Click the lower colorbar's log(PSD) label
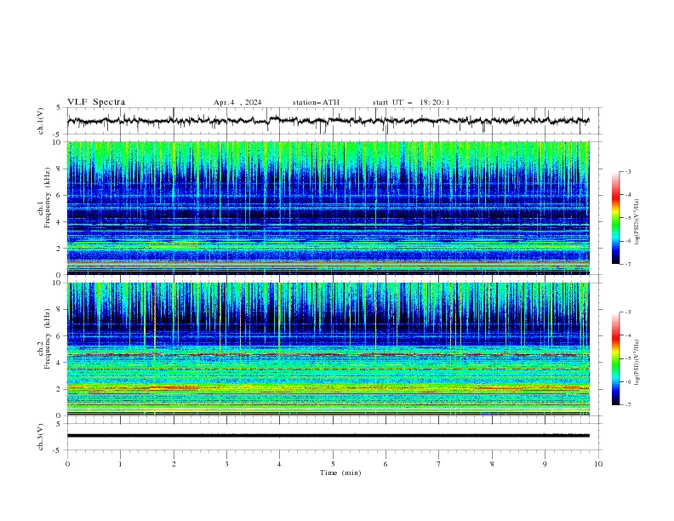This screenshot has height=521, width=674. (637, 362)
